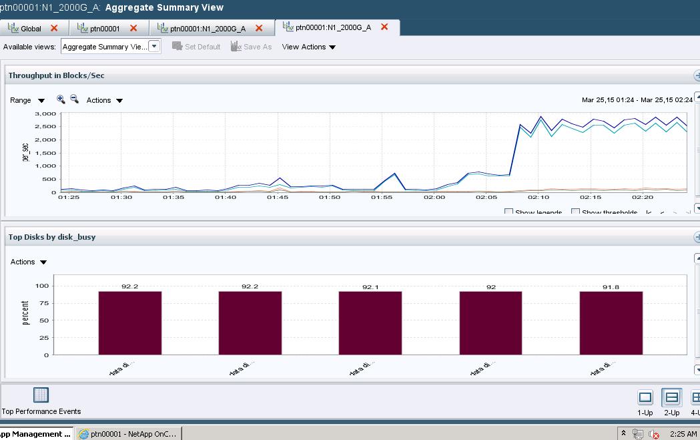
Task: Open the View Actions menu
Action: [308, 47]
